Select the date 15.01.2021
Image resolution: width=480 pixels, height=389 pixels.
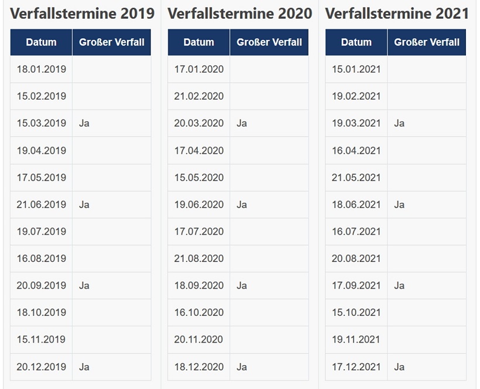pos(356,69)
